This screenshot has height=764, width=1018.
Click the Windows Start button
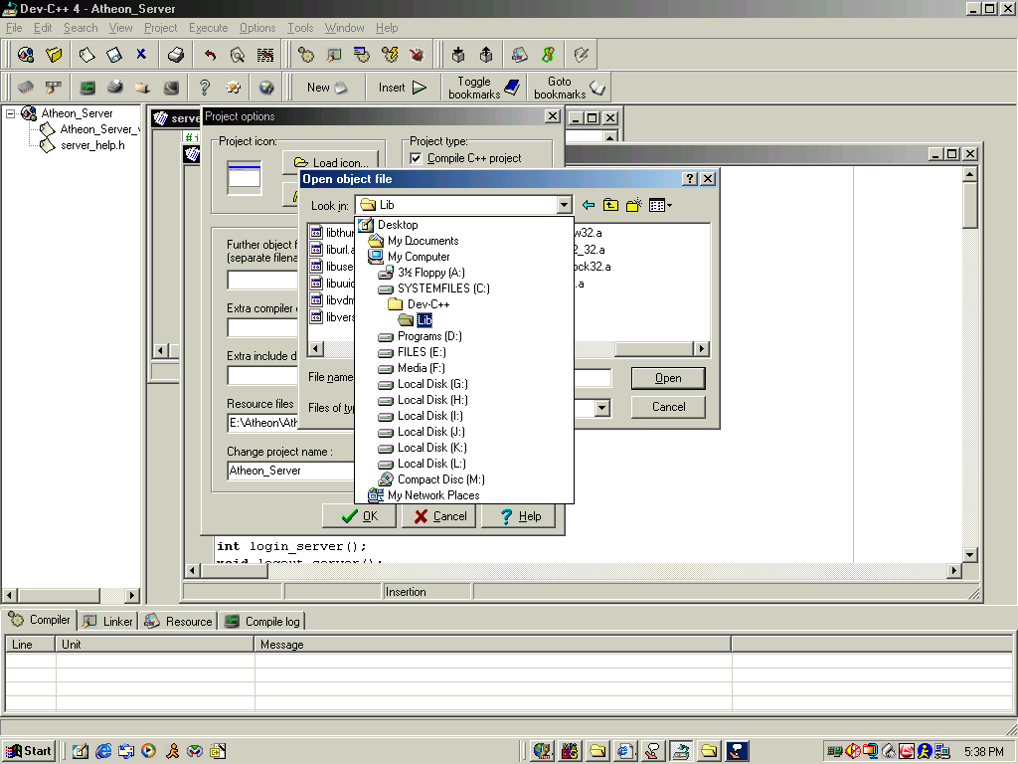(29, 751)
